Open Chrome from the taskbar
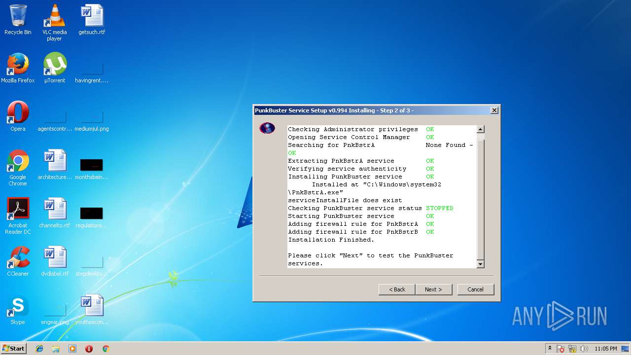631x355 pixels. tap(105, 349)
